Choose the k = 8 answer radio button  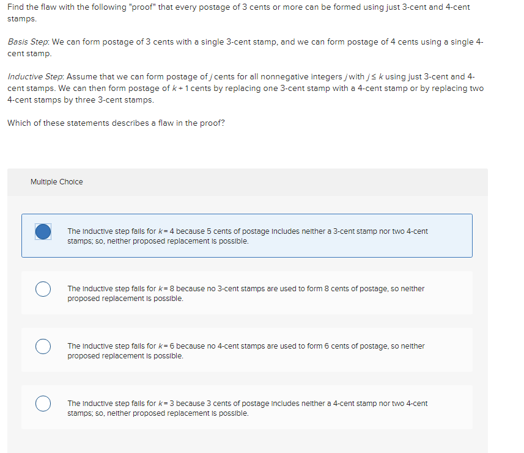coord(43,289)
